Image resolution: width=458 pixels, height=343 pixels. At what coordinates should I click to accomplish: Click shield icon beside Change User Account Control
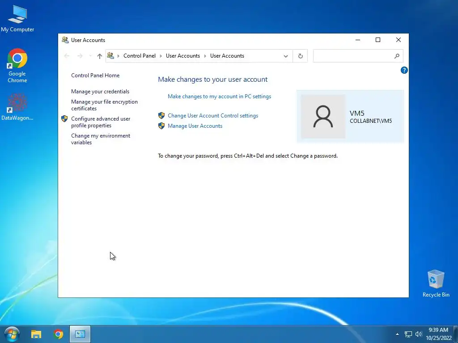[x=161, y=116]
